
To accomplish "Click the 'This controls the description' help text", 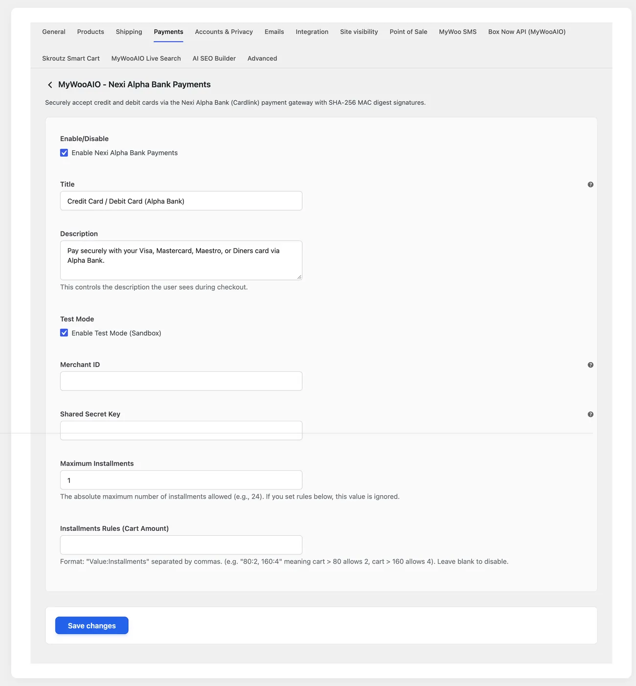I will click(154, 287).
